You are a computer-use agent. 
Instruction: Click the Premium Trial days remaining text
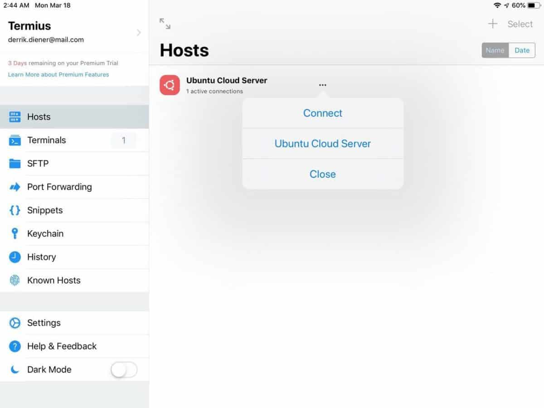pos(63,63)
